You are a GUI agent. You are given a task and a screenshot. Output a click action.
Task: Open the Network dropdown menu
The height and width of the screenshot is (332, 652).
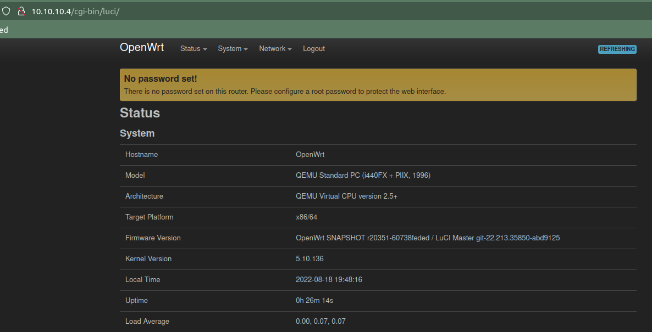tap(275, 49)
